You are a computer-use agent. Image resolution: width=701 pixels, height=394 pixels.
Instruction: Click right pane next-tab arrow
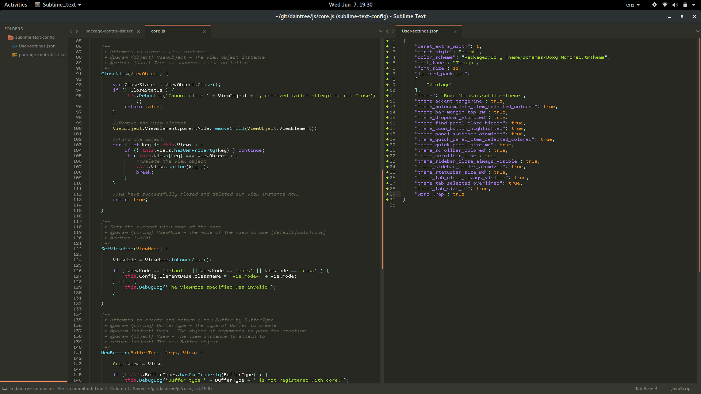pyautogui.click(x=393, y=31)
